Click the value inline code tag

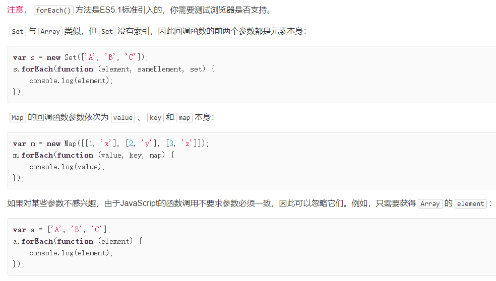(122, 117)
